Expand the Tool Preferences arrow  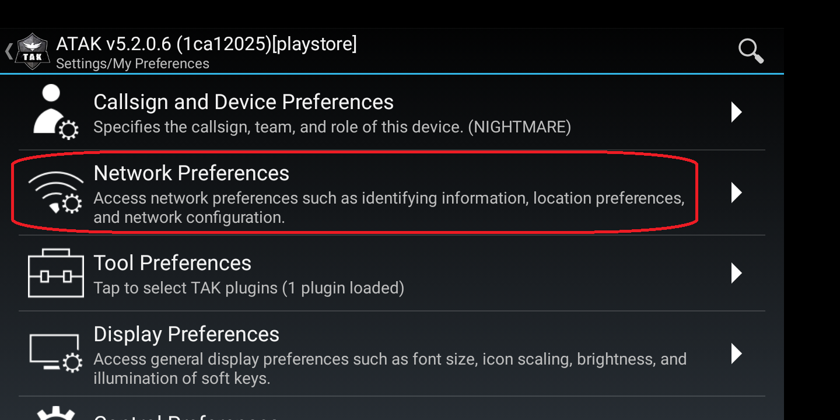pyautogui.click(x=737, y=273)
